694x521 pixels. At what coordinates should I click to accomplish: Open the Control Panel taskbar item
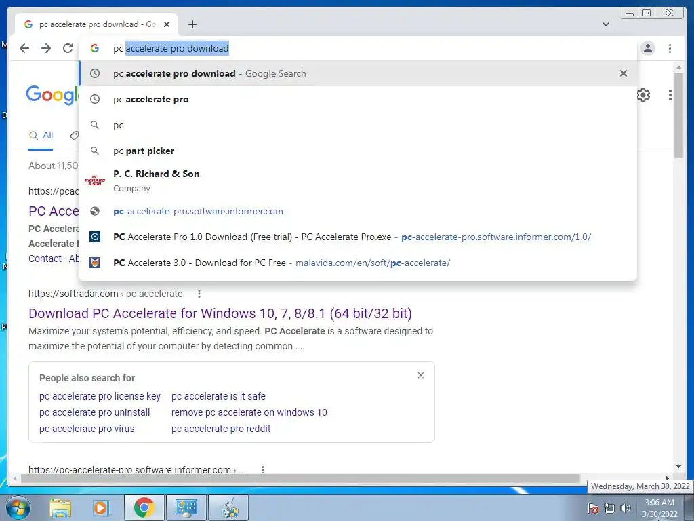(x=186, y=507)
